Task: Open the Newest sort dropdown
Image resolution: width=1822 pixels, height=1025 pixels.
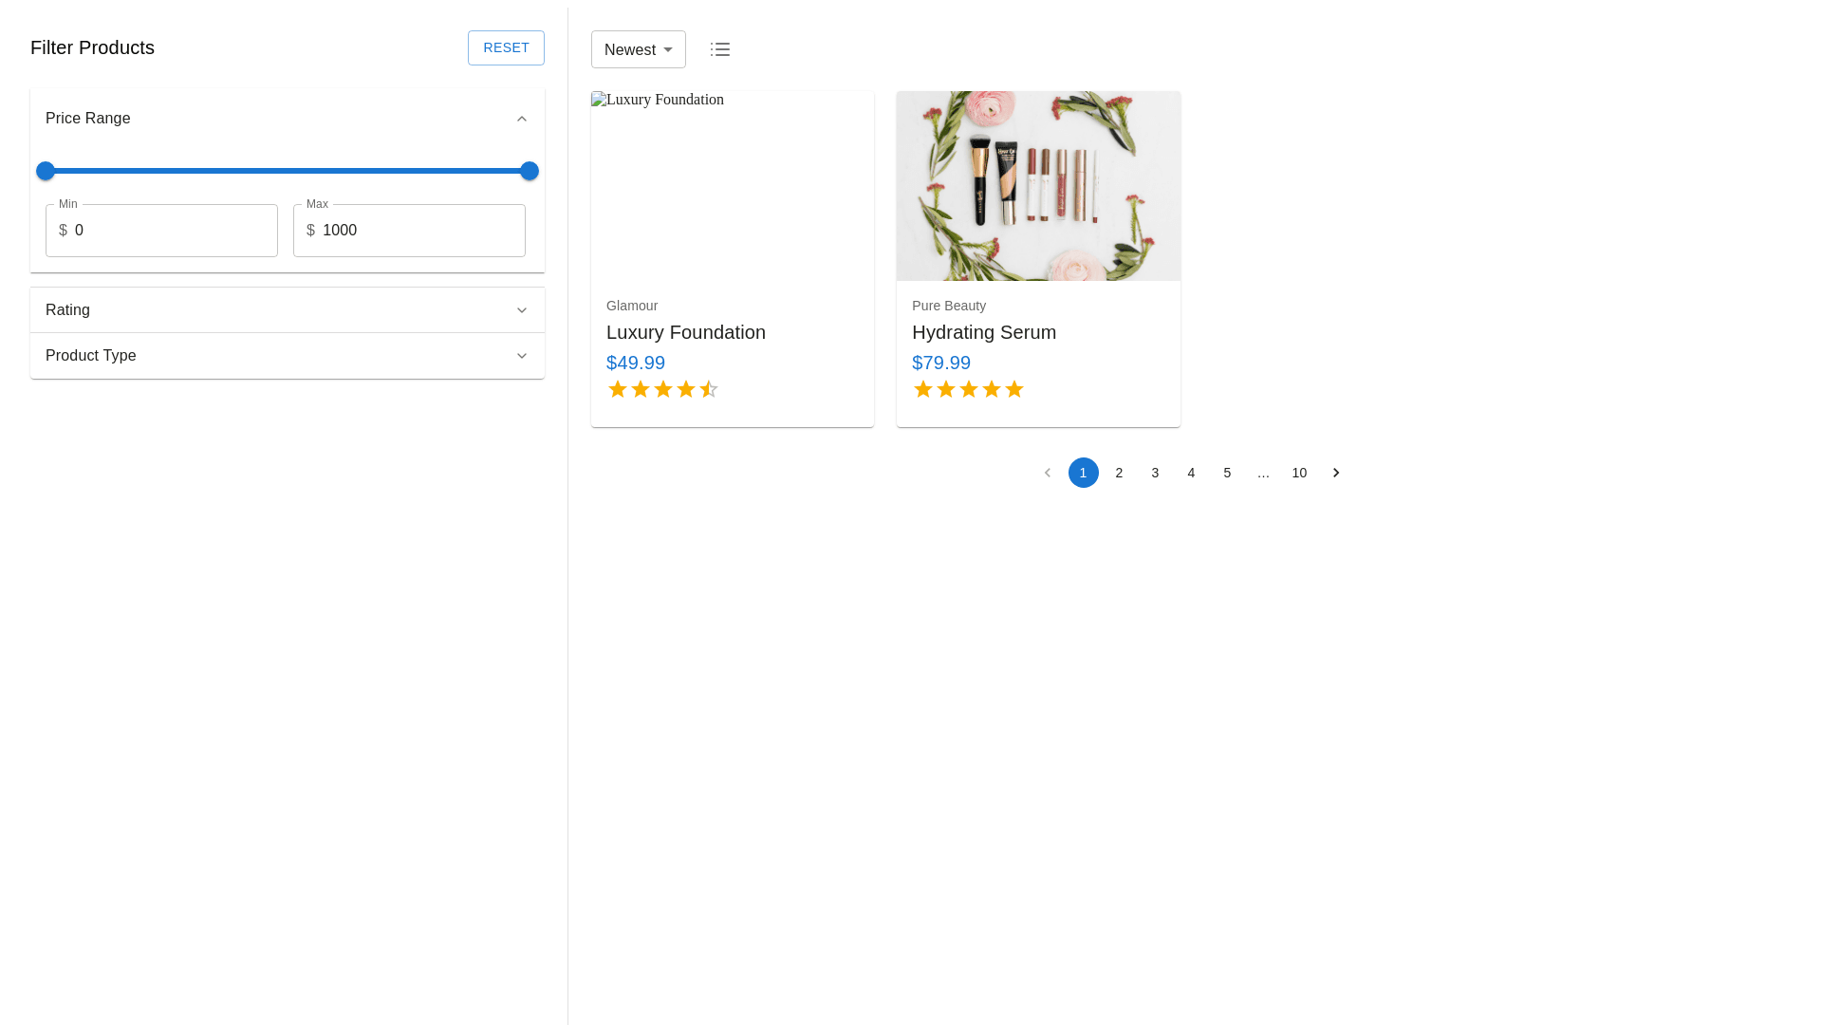Action: click(638, 49)
